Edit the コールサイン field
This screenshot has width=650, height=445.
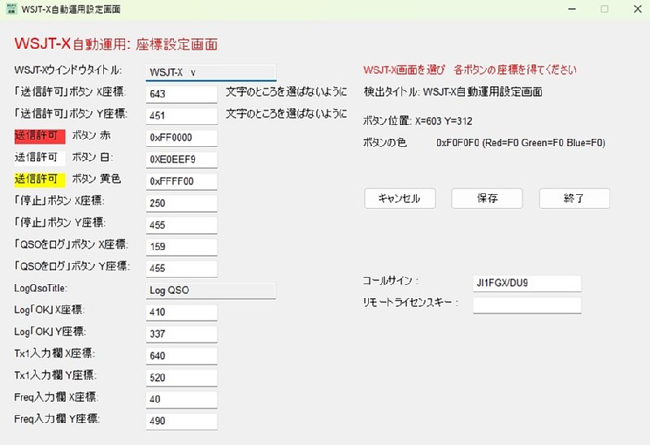(526, 283)
